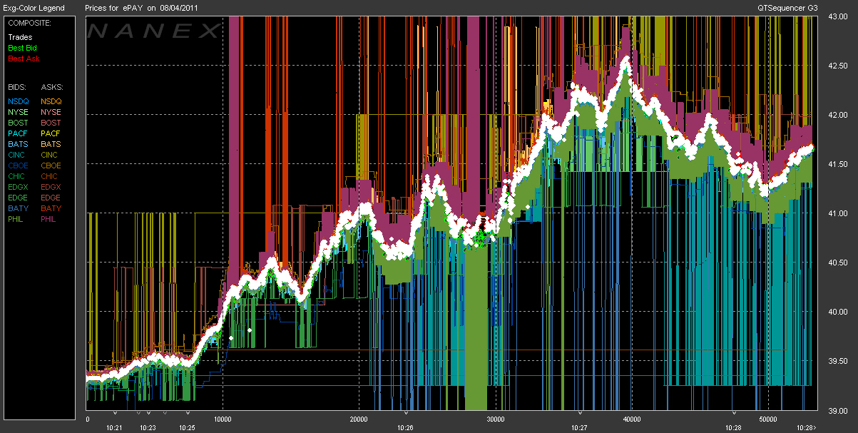Jump to the 10:26 time marker
The height and width of the screenshot is (433, 858).
[405, 427]
